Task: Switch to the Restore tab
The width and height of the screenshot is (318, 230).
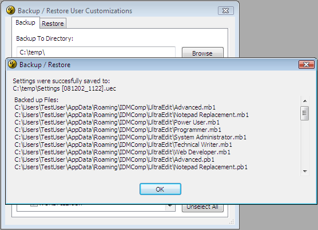Action: 53,24
